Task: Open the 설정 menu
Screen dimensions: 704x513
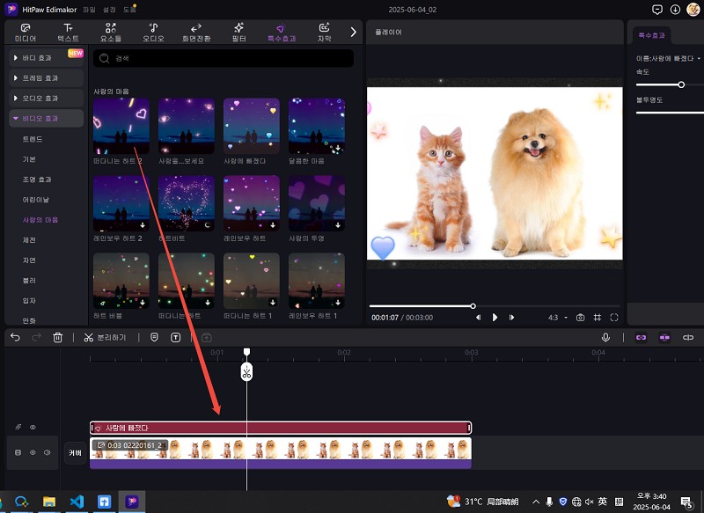Action: click(111, 9)
